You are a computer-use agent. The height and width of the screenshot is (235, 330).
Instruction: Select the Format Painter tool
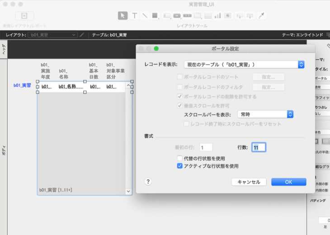point(262,15)
